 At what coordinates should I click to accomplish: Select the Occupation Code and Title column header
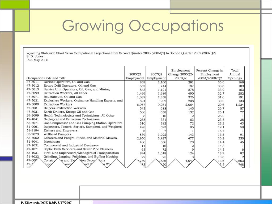point(46,78)
